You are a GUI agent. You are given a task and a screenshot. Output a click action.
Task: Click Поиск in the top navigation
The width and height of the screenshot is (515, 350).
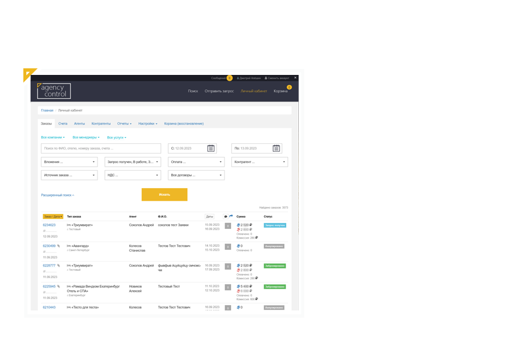tap(193, 91)
